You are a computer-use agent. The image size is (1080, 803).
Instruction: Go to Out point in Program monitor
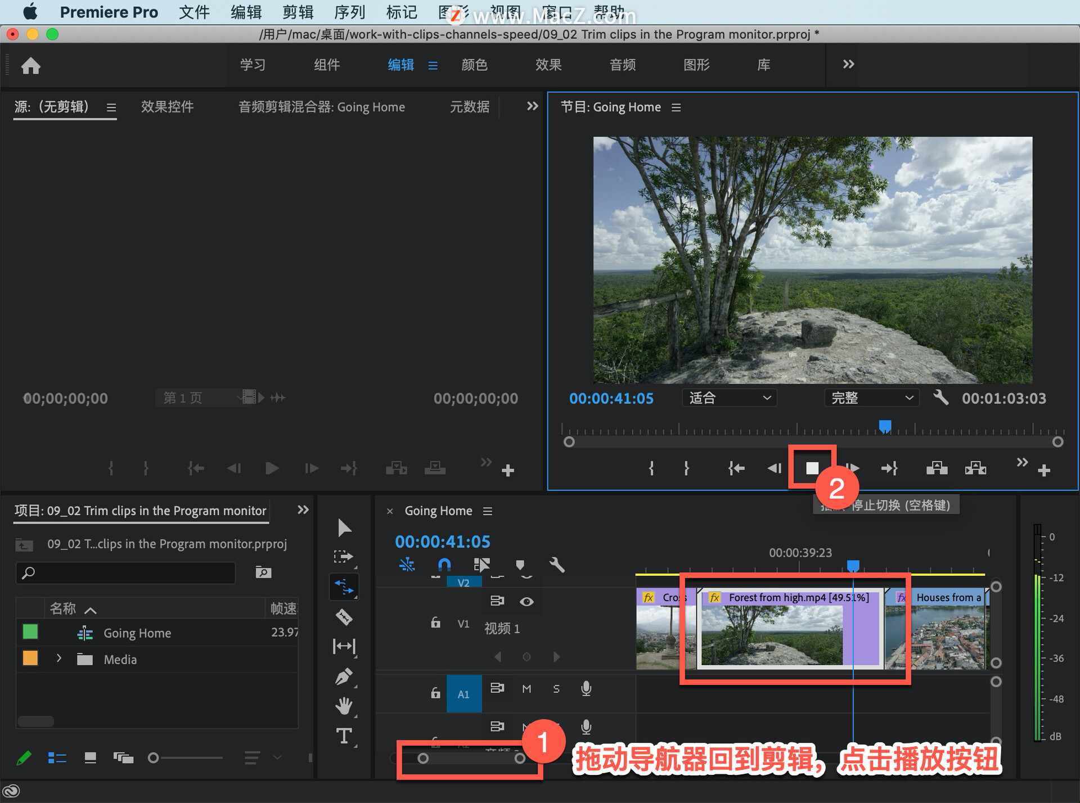coord(889,468)
